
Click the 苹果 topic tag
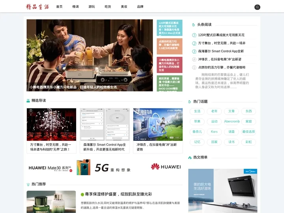tap(197, 121)
